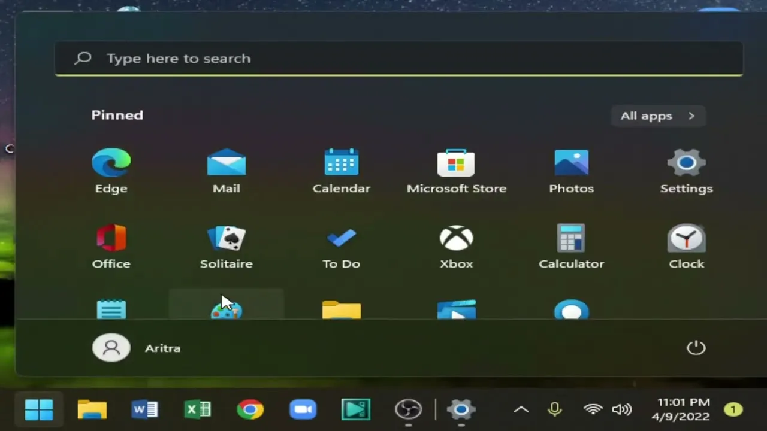This screenshot has width=767, height=431.
Task: Click the Type here to search box
Action: (x=399, y=59)
